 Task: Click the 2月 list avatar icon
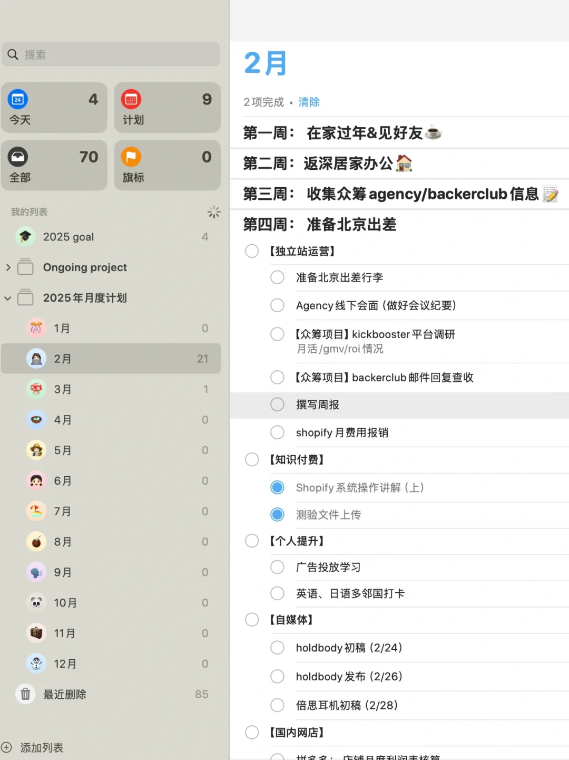tap(36, 358)
